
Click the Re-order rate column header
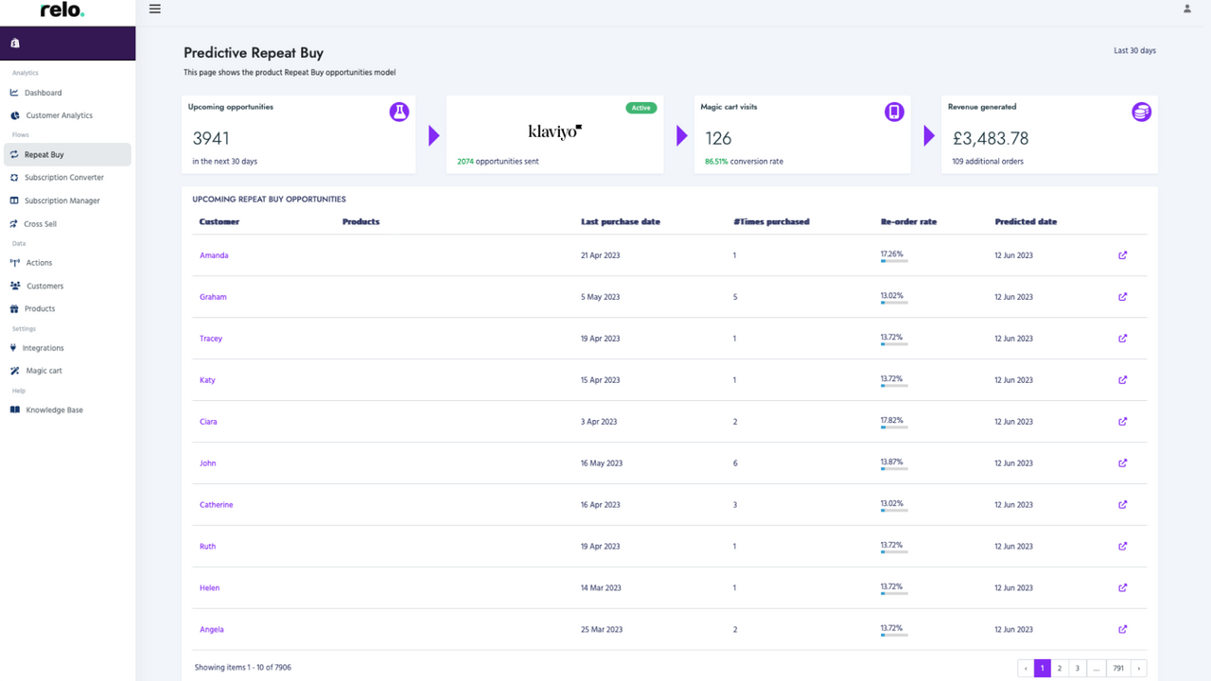[x=909, y=222]
